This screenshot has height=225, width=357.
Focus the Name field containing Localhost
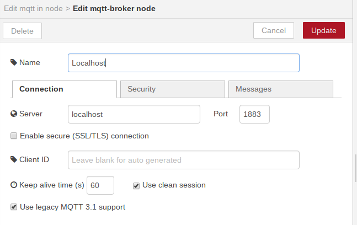point(183,63)
